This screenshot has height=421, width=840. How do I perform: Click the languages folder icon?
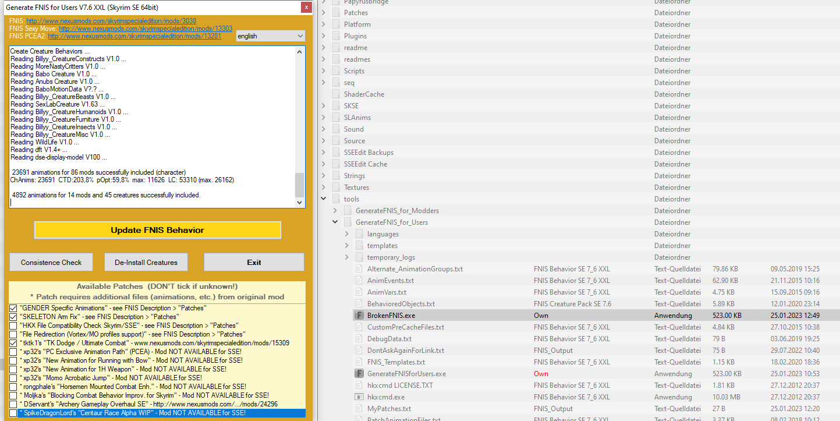(x=359, y=234)
